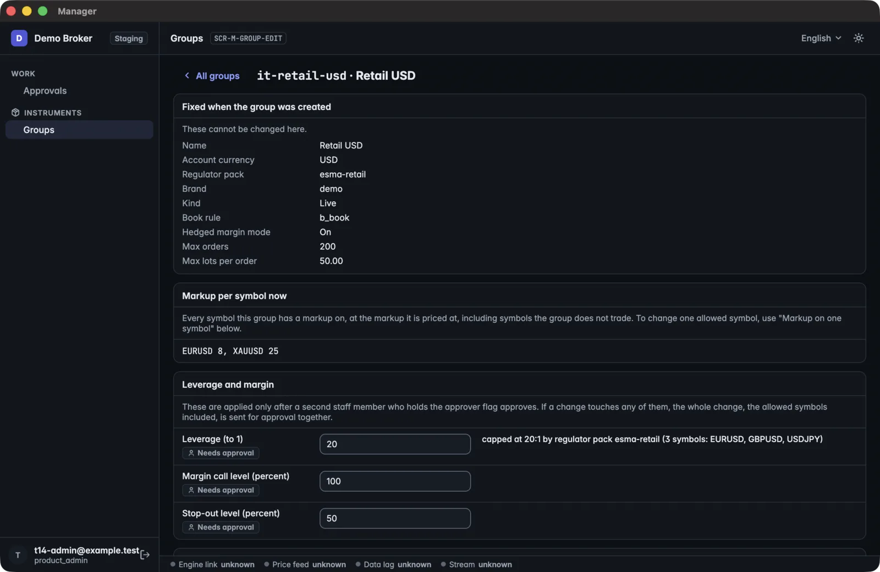880x572 pixels.
Task: Click the 'EURUSD 8, XAUUSD 25' markup text
Action: (230, 351)
